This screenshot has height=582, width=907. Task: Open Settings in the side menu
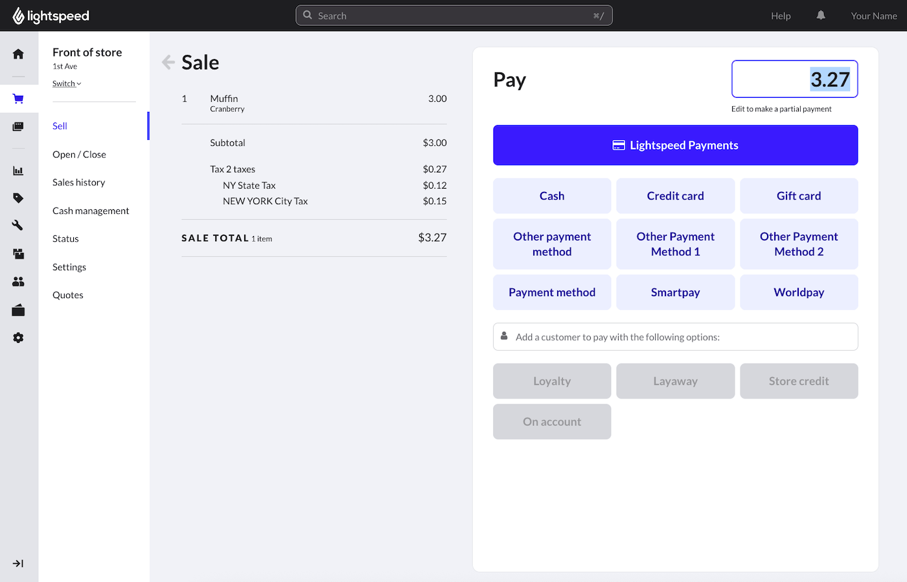coord(69,267)
